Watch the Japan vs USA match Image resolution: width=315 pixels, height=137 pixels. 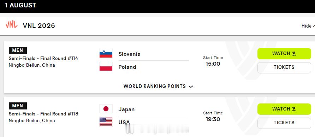point(284,109)
